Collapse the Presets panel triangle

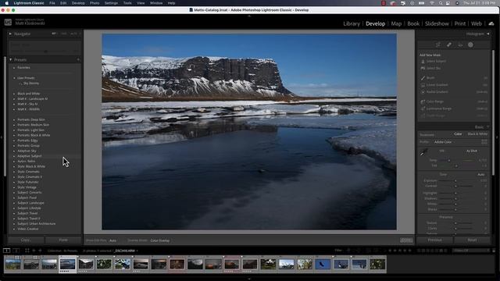coord(10,59)
